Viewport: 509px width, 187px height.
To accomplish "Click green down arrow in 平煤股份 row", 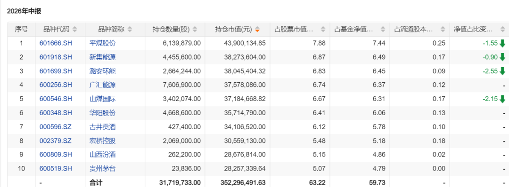I will 502,43.
